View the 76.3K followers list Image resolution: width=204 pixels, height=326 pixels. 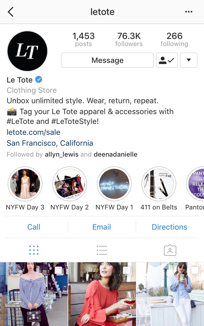click(x=129, y=39)
